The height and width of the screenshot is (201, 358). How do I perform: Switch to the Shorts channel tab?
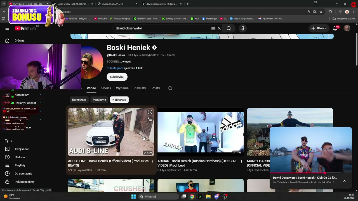[106, 88]
